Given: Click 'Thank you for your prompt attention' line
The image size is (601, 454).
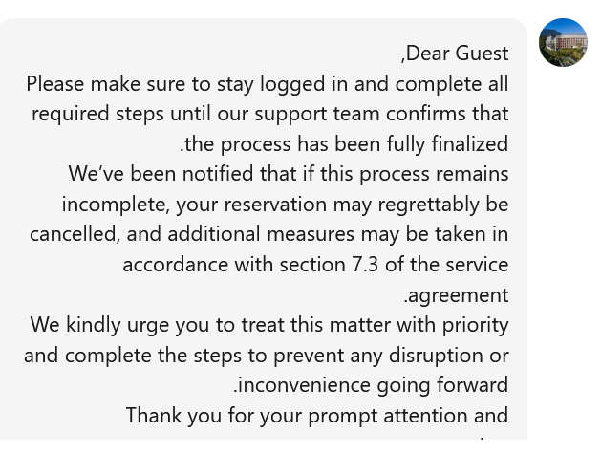Looking at the screenshot, I should (x=317, y=415).
